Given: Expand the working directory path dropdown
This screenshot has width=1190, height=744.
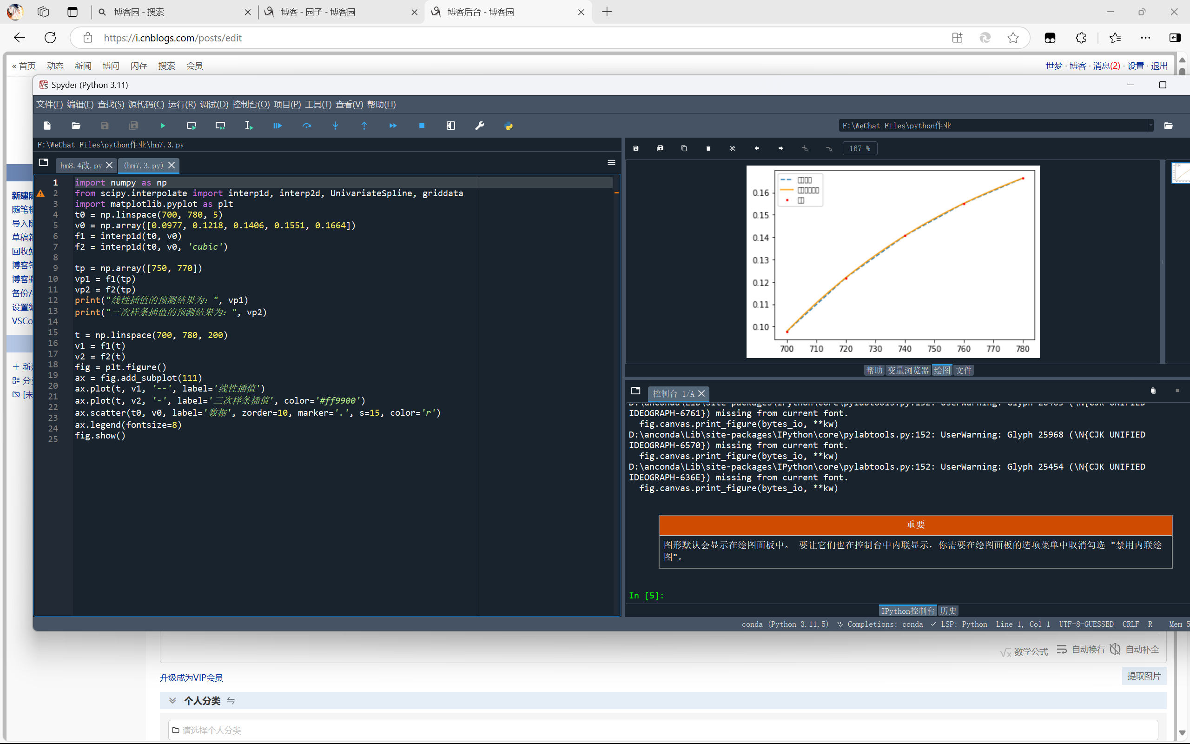Looking at the screenshot, I should click(x=1150, y=126).
